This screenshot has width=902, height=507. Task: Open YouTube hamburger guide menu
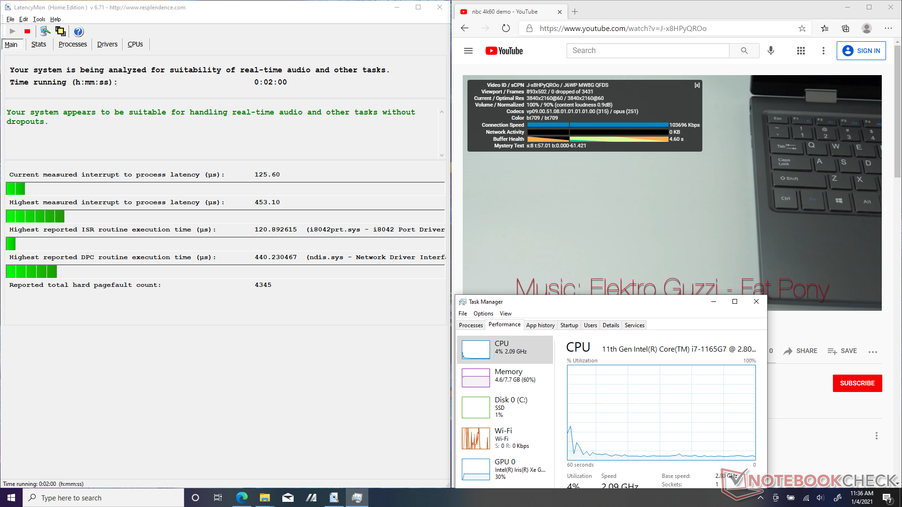[x=468, y=51]
